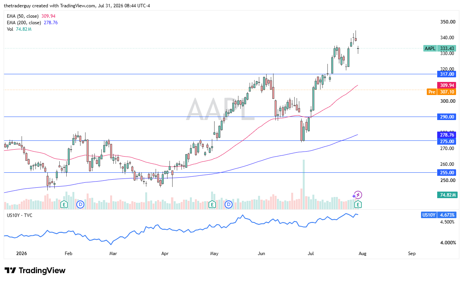This screenshot has width=463, height=282.
Task: Click the orange Pre 307.10 label
Action: coord(442,92)
